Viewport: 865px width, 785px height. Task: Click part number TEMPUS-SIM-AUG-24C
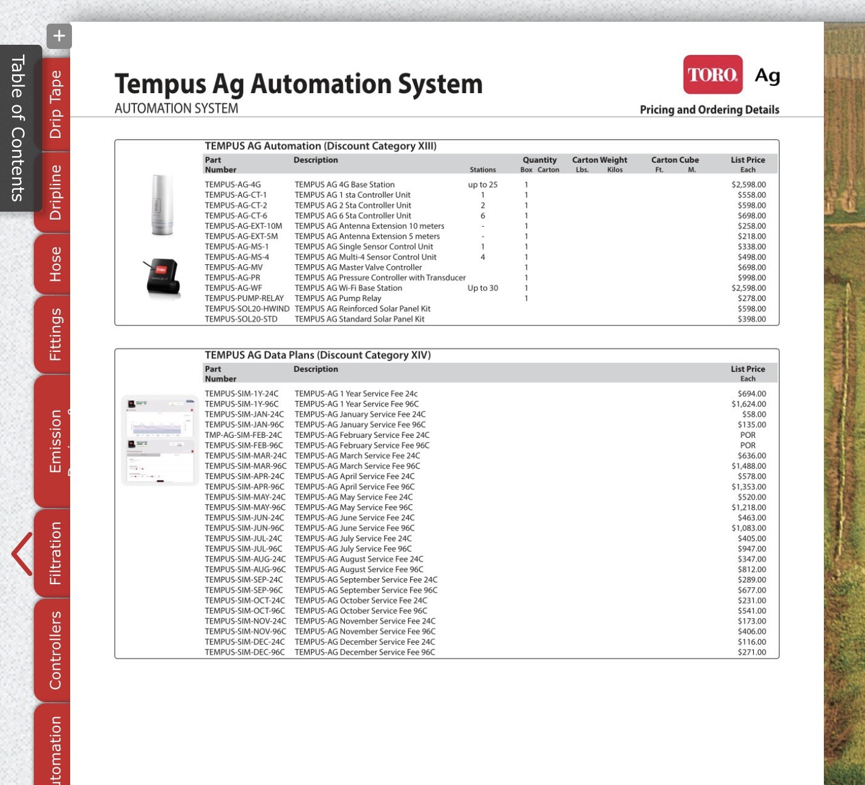(245, 559)
